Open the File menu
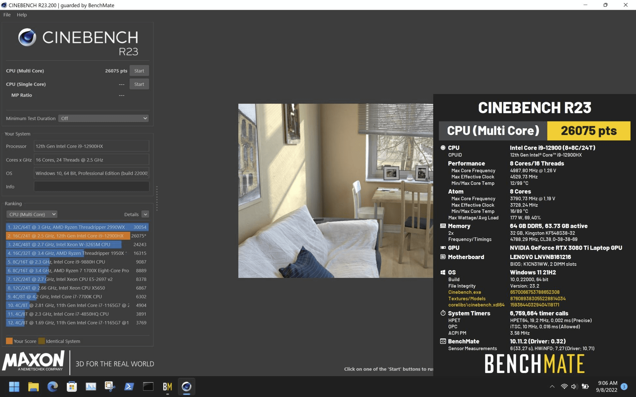The width and height of the screenshot is (636, 397). click(7, 15)
